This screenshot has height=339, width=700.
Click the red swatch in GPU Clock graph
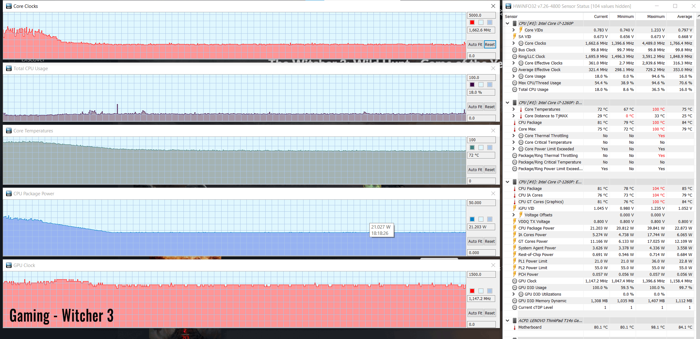pyautogui.click(x=472, y=291)
